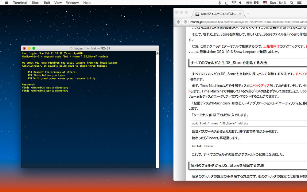Click the sudo find code box in browser
This screenshot has height=192, width=307.
(249, 123)
